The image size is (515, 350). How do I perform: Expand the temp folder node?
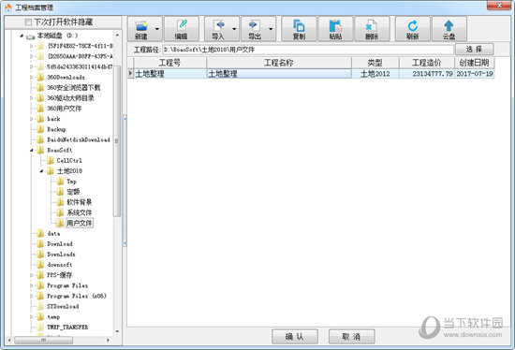[x=32, y=317]
